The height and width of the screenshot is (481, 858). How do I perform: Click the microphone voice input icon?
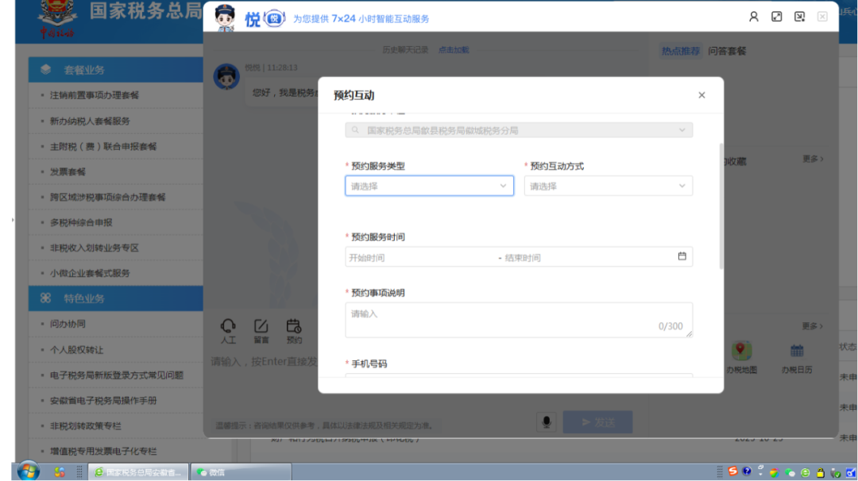point(546,422)
